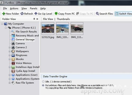Expand the Applications (System) node
Screen dimensions: 132x95
[x=10, y=79]
